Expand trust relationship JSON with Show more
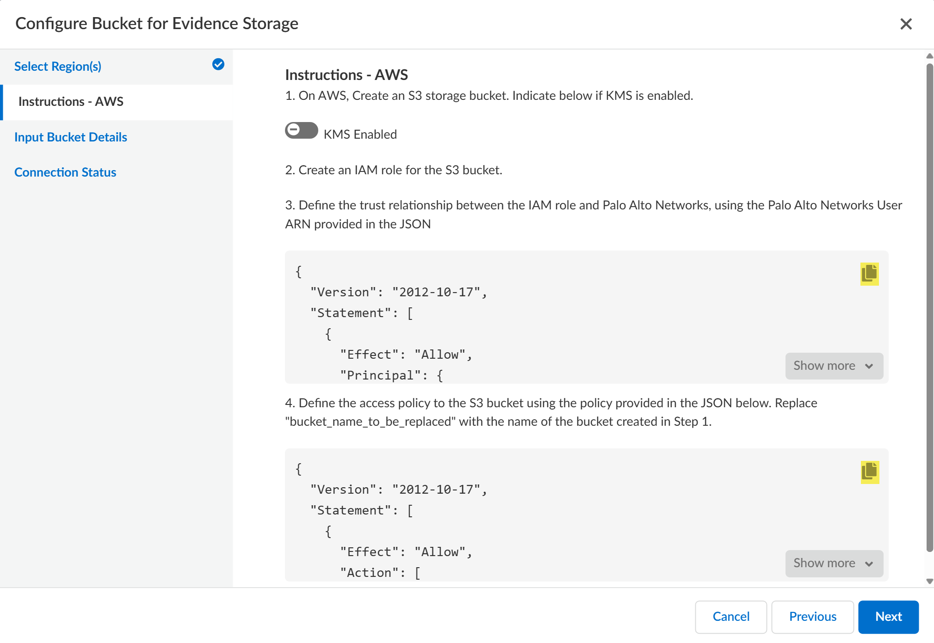The height and width of the screenshot is (643, 934). point(834,366)
